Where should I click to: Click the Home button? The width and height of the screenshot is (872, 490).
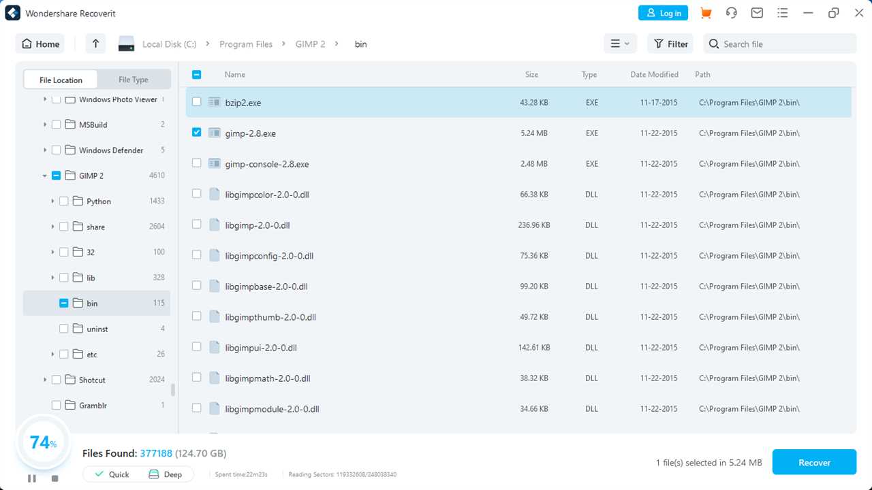(x=40, y=44)
